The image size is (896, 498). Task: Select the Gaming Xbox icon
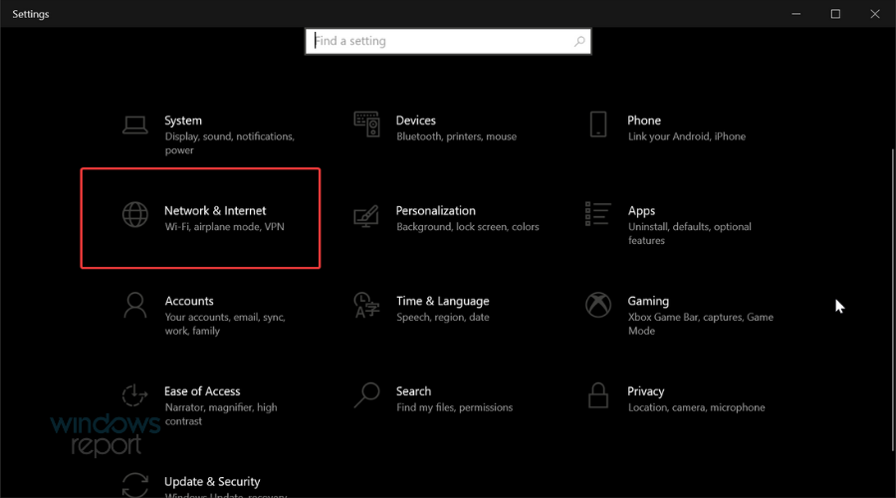[598, 305]
